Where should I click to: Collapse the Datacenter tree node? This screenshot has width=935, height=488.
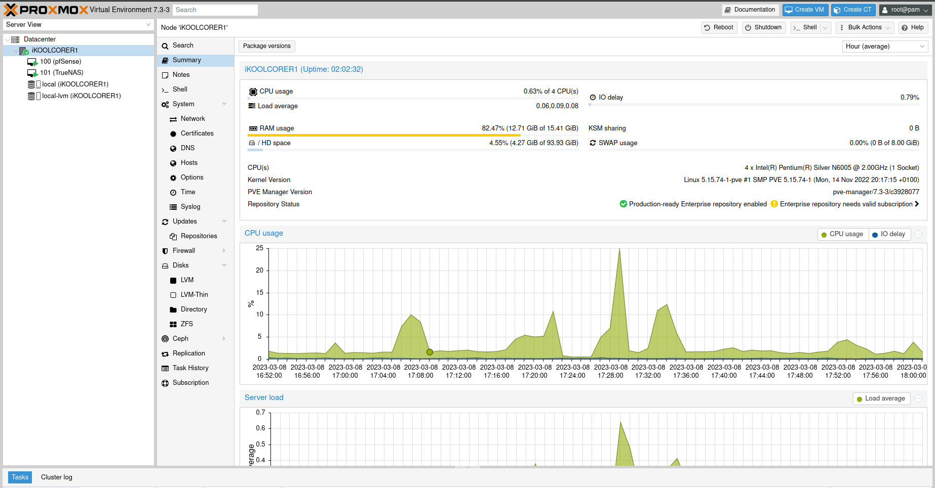[x=7, y=39]
